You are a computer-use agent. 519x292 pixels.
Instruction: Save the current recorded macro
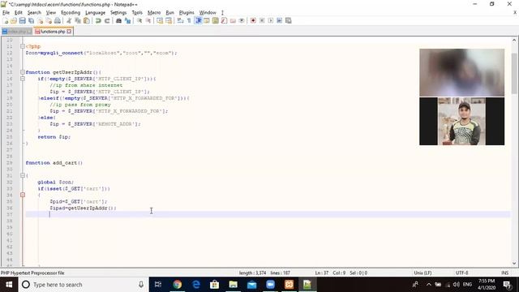tap(289, 20)
